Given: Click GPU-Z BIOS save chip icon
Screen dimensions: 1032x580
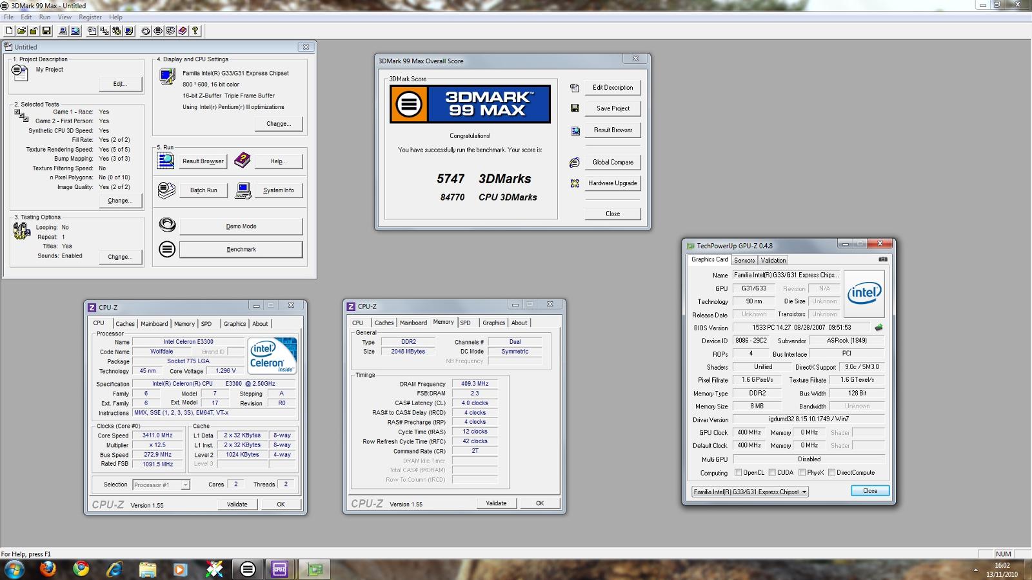Looking at the screenshot, I should pyautogui.click(x=878, y=328).
